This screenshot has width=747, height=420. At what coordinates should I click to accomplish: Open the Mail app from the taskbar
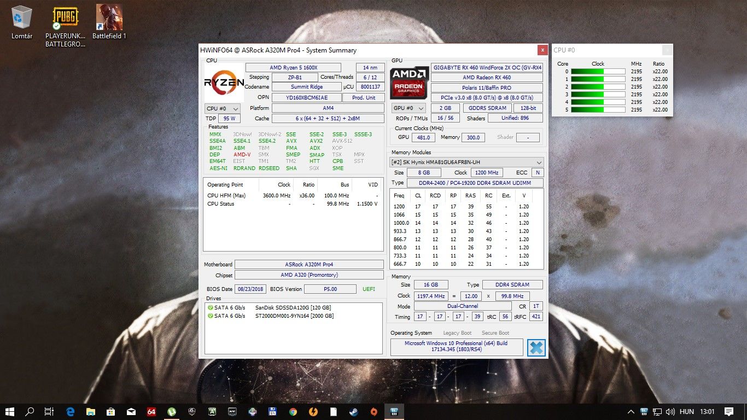pyautogui.click(x=131, y=412)
